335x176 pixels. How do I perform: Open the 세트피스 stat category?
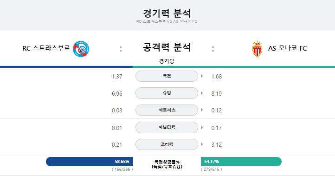point(167,110)
